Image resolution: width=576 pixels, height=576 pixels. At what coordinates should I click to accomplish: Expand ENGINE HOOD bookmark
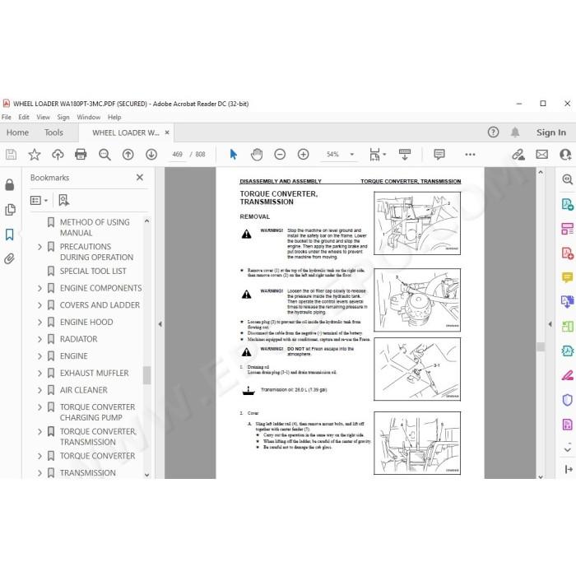click(x=39, y=323)
